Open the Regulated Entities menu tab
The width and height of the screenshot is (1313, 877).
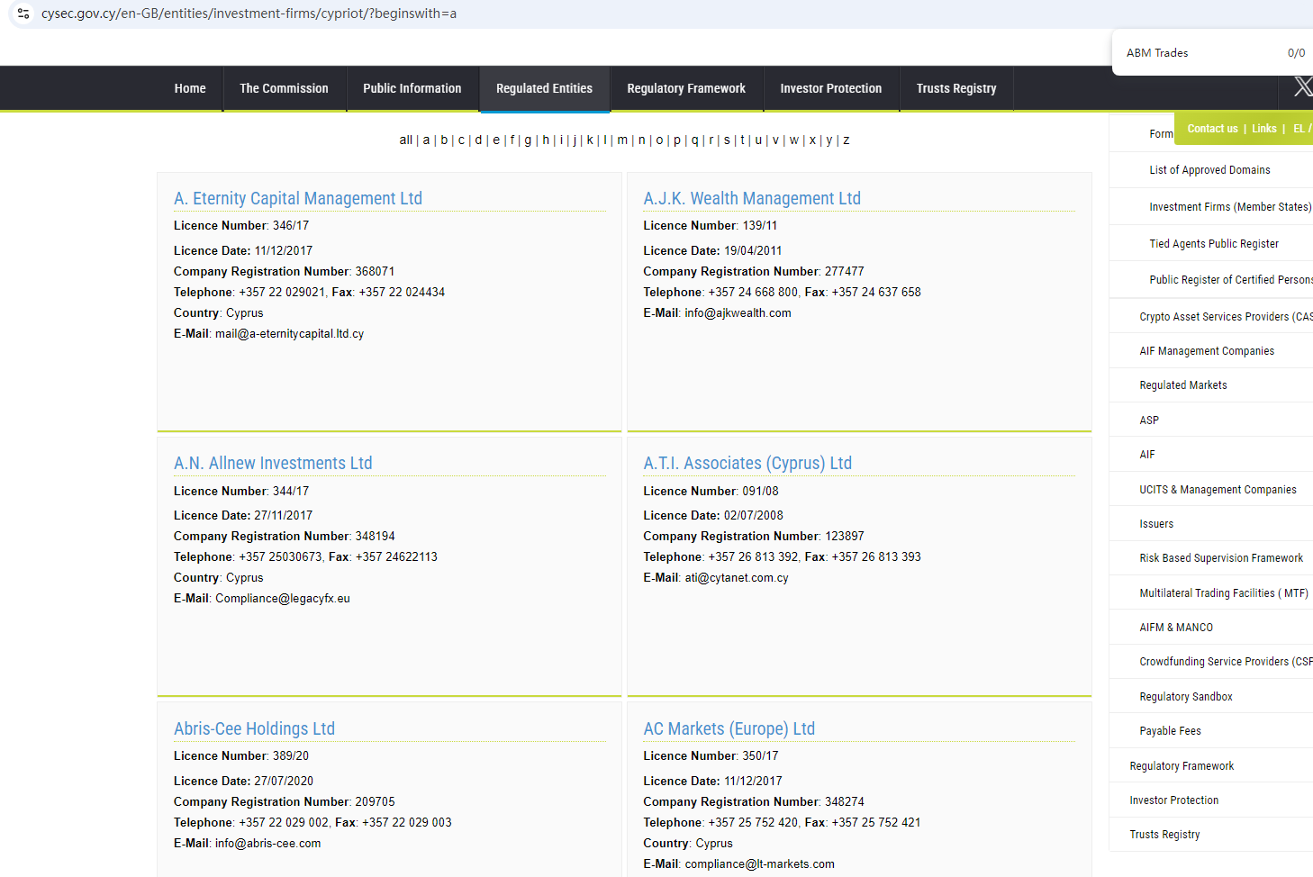point(544,88)
